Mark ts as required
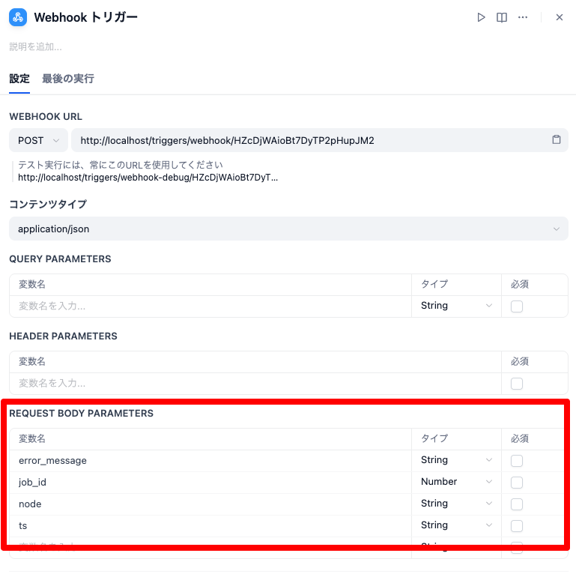576x574 pixels. [x=517, y=526]
